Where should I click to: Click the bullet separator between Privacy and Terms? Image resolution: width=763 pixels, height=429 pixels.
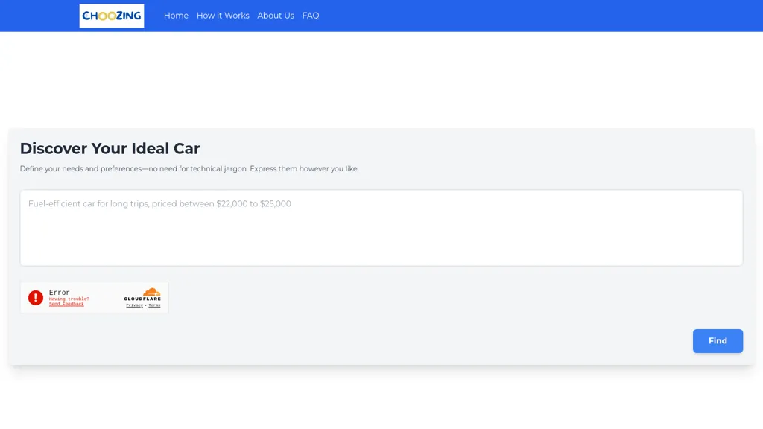[x=145, y=305]
